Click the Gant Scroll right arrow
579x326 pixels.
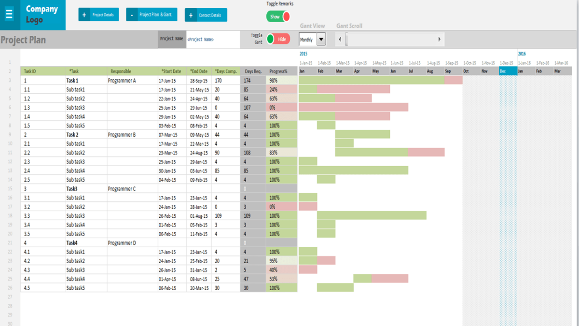coord(439,39)
